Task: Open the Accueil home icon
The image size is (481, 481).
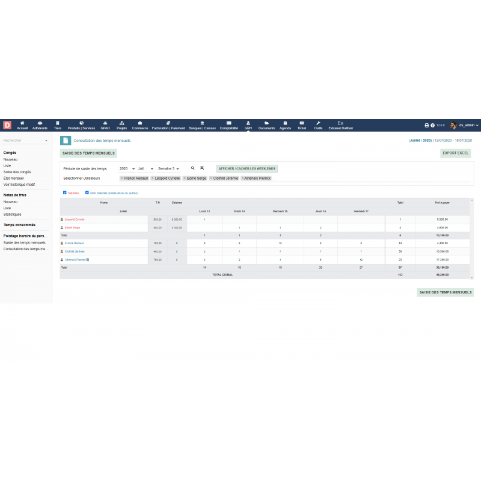Action: (22, 123)
